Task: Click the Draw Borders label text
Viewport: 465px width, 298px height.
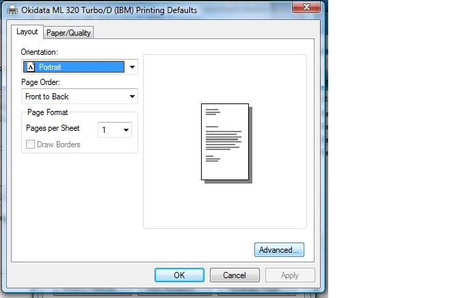Action: click(59, 145)
